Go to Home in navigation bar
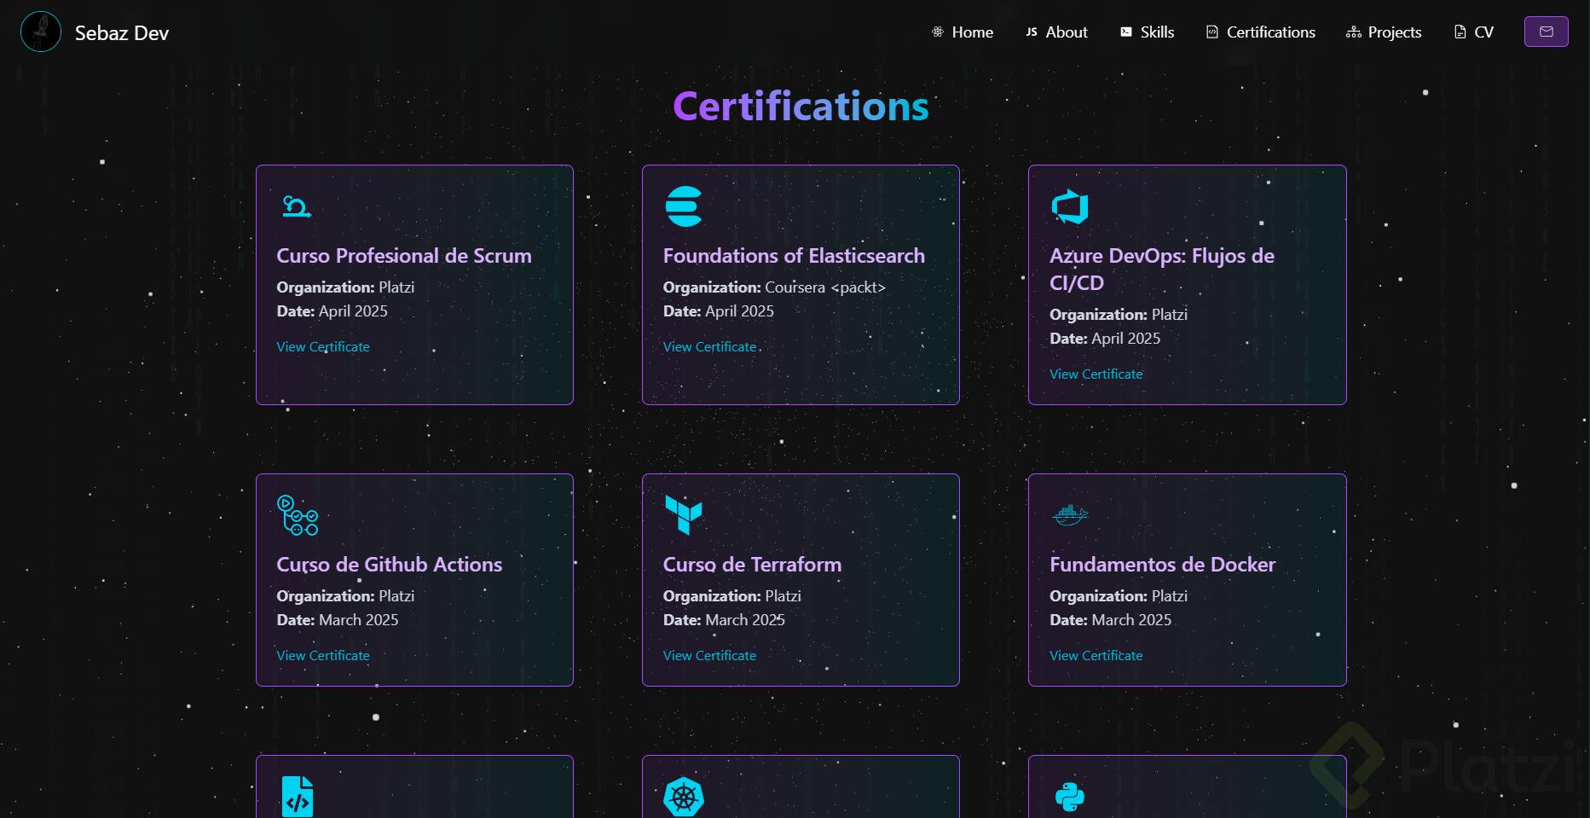 pyautogui.click(x=963, y=32)
